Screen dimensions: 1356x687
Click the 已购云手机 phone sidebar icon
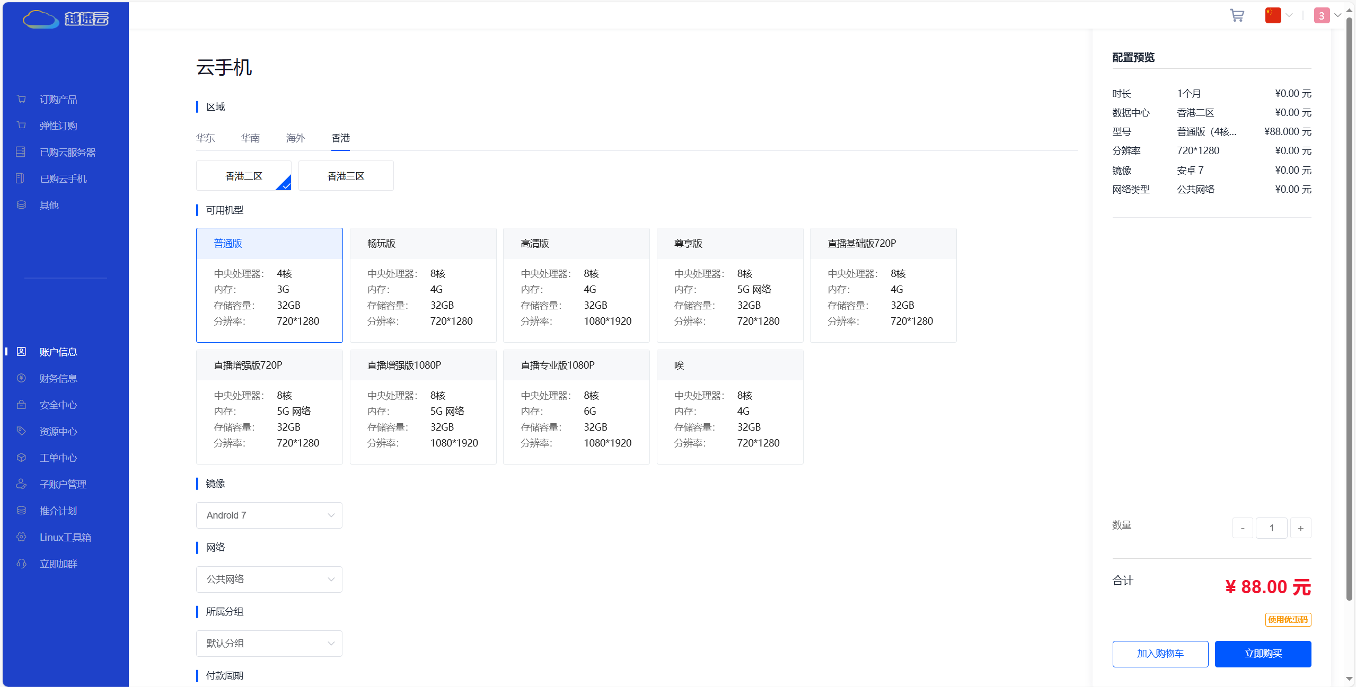21,179
